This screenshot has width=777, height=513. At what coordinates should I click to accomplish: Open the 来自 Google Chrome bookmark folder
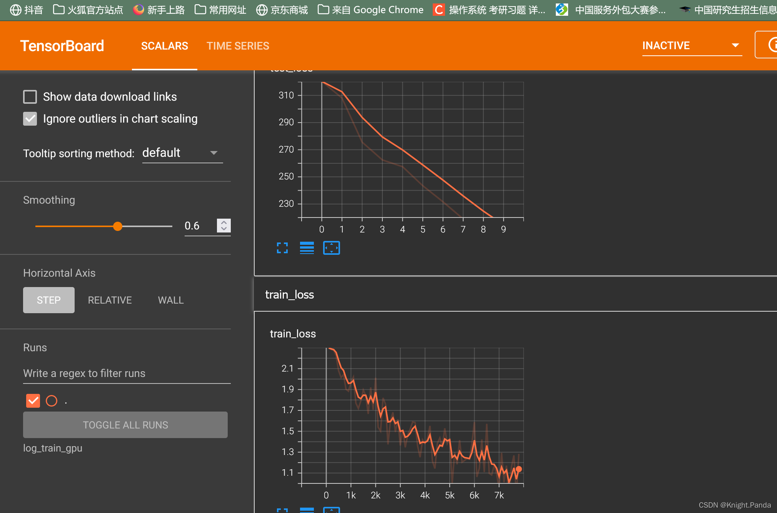click(370, 10)
